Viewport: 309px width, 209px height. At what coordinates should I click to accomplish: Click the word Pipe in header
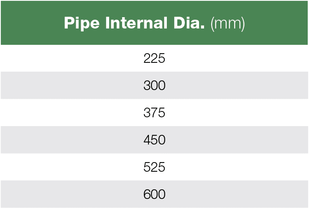82,24
